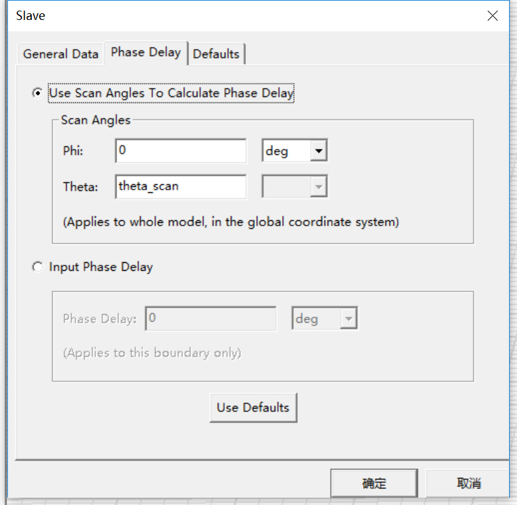The image size is (517, 505).
Task: Focus the Theta field containing theta_scan
Action: pyautogui.click(x=180, y=186)
